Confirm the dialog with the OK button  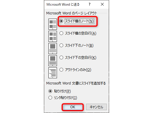point(73,107)
